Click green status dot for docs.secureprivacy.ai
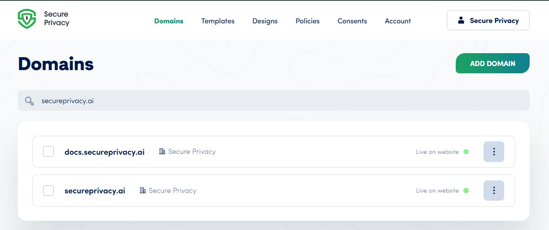 [x=466, y=152]
